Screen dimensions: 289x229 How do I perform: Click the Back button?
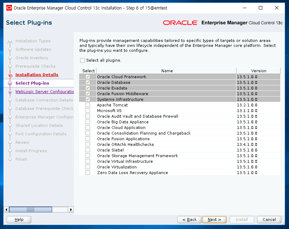click(189, 219)
